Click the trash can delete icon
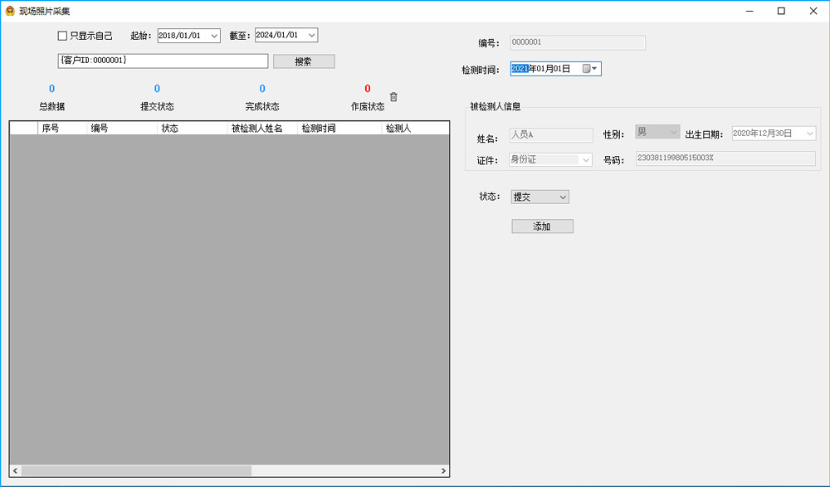 click(393, 97)
